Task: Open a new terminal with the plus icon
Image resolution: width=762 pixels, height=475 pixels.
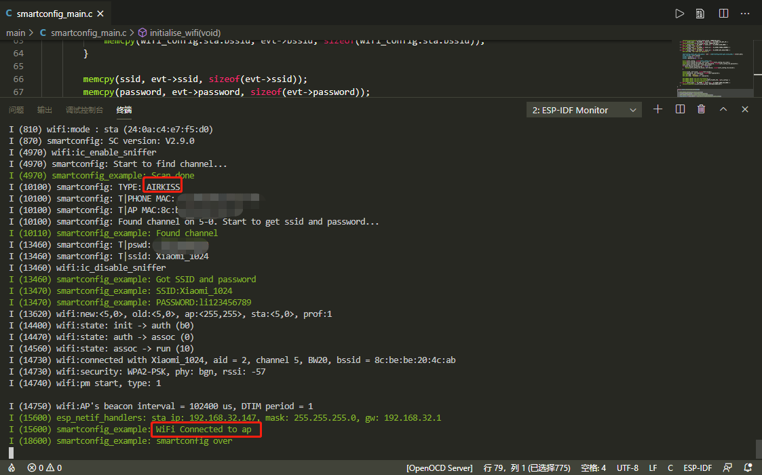Action: tap(658, 109)
